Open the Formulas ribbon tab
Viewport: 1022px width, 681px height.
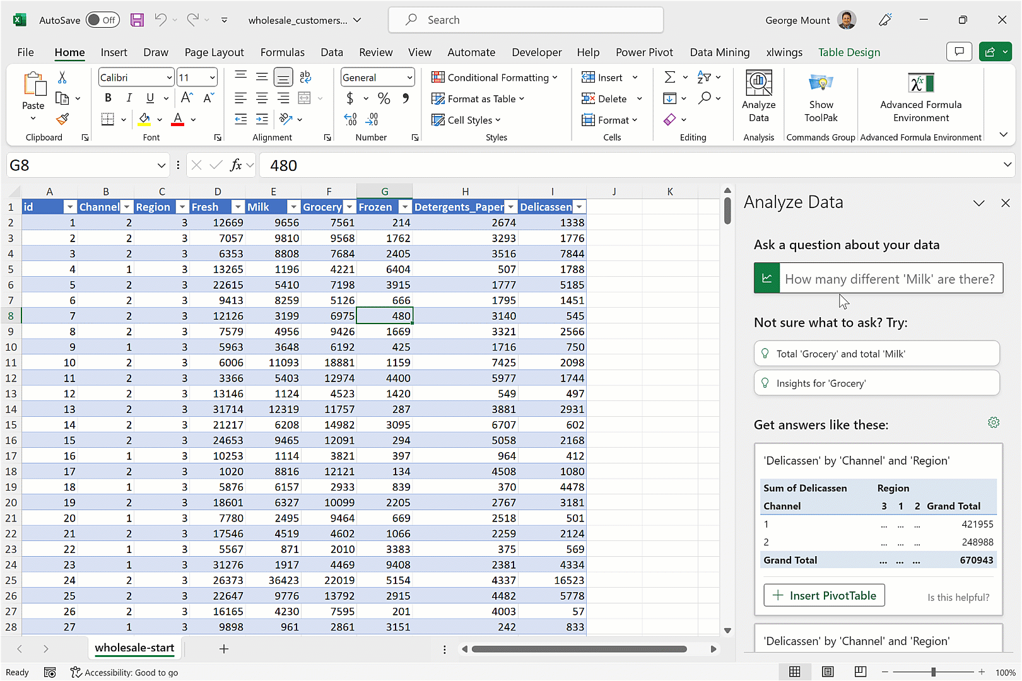pyautogui.click(x=282, y=52)
